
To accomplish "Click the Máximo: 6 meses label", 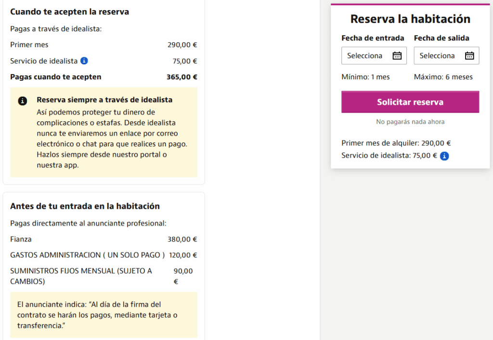I will 443,77.
